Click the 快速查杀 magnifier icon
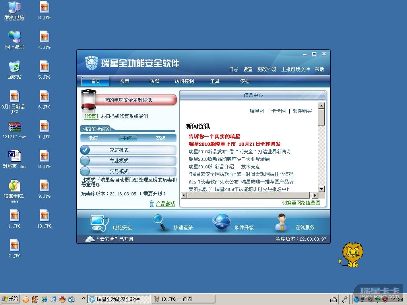Screen dimensions: 407x305 click(x=159, y=222)
